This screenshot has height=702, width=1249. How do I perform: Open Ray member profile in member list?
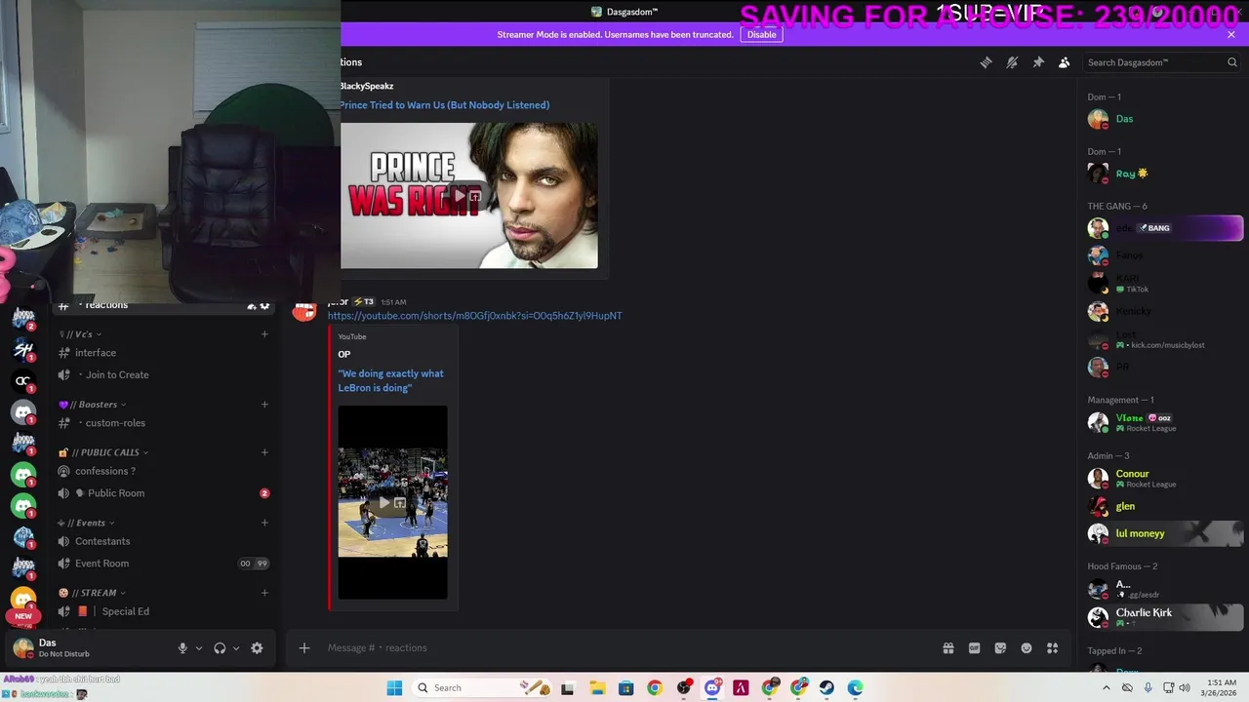point(1165,174)
